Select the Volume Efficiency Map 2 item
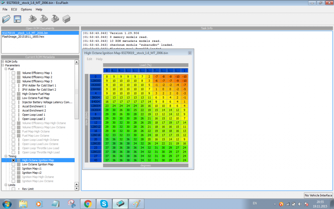 point(37,77)
